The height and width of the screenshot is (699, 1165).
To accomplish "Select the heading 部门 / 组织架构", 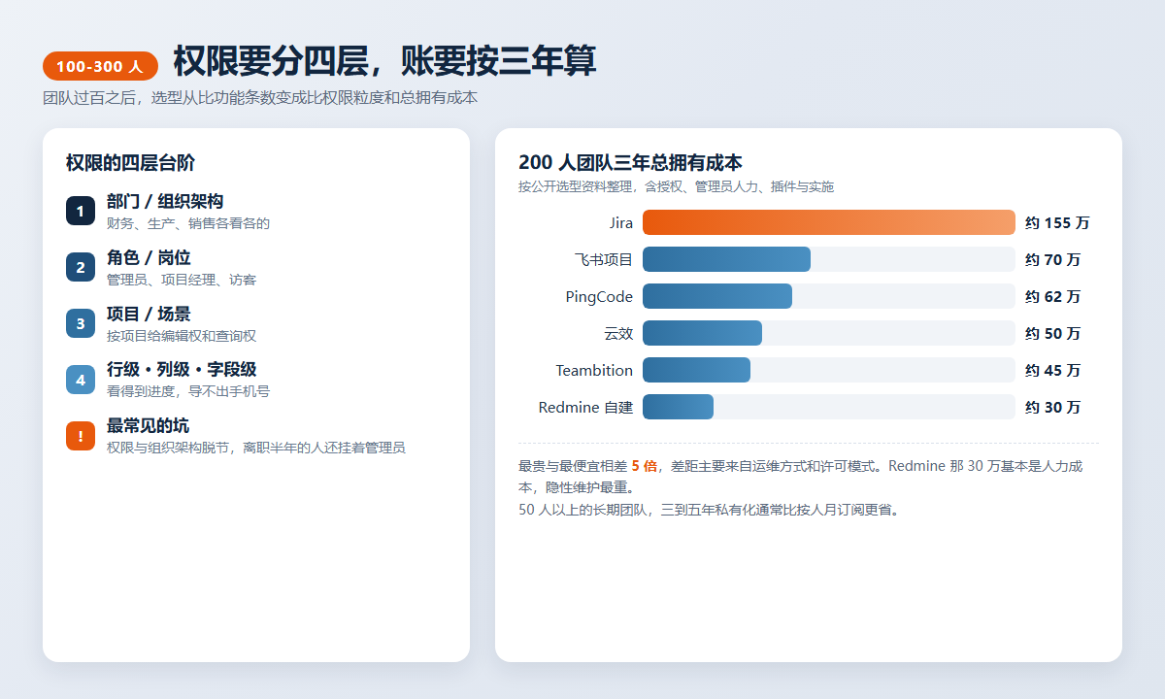I will (x=165, y=202).
